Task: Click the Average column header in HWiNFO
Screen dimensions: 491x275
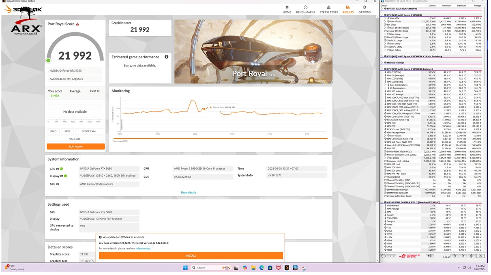Action: [x=478, y=6]
